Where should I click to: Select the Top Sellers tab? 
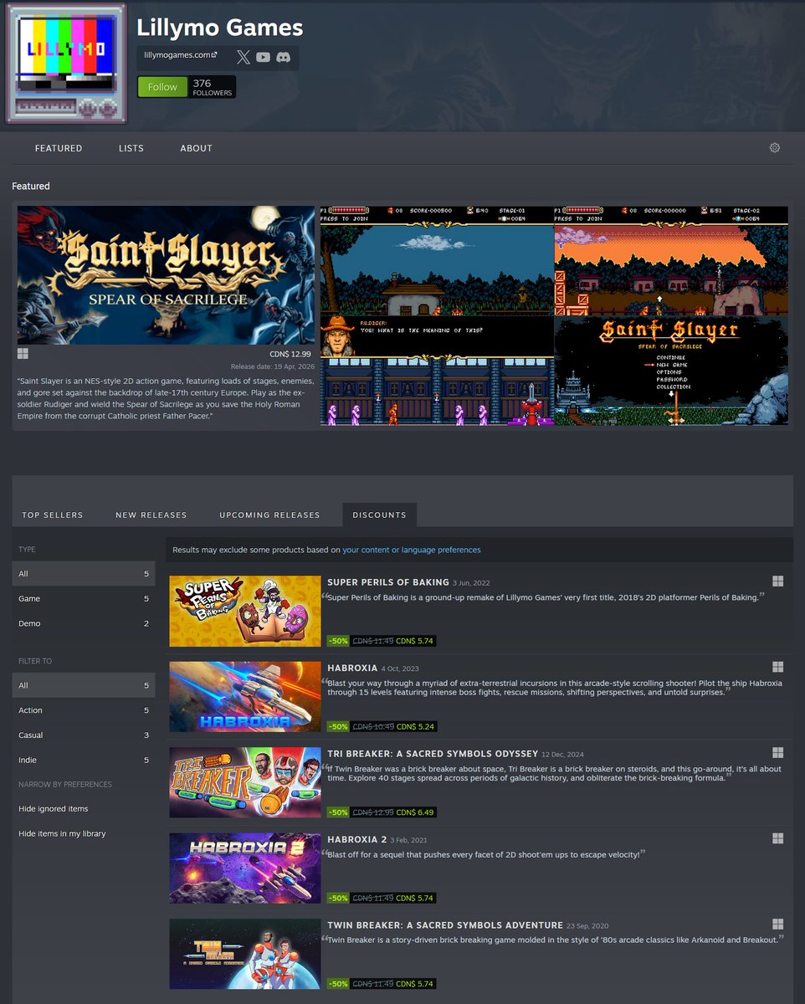tap(53, 515)
